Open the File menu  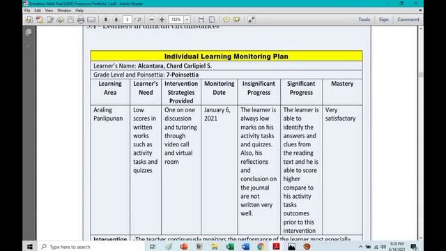point(27,10)
